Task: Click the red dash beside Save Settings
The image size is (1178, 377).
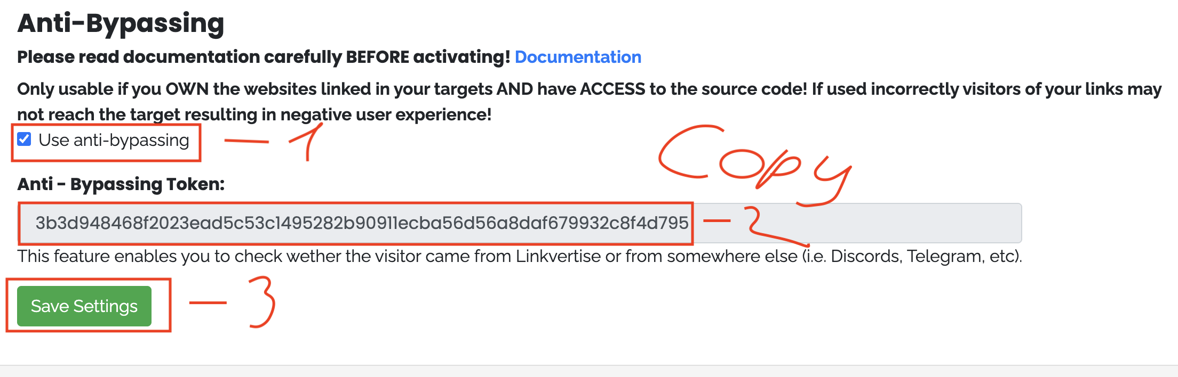Action: [x=208, y=302]
